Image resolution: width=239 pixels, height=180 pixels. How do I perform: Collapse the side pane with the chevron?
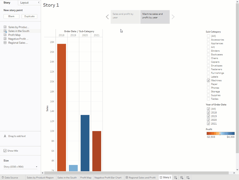click(39, 3)
